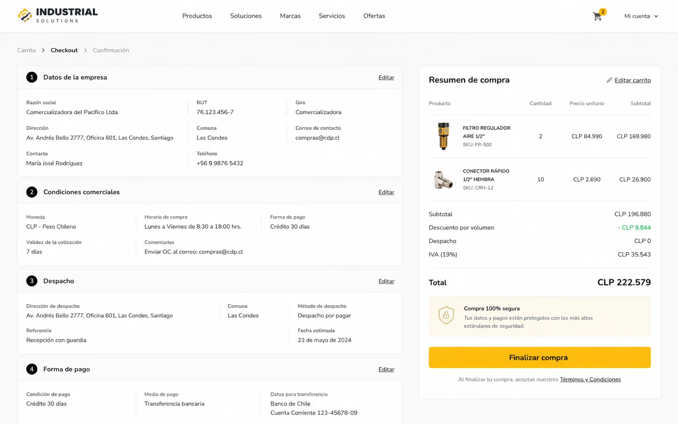The width and height of the screenshot is (678, 424).
Task: Click the SKU: CRH-12 text
Action: click(478, 188)
